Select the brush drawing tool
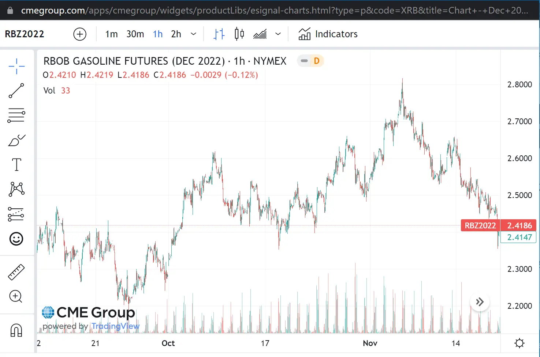This screenshot has height=357, width=540. click(16, 140)
